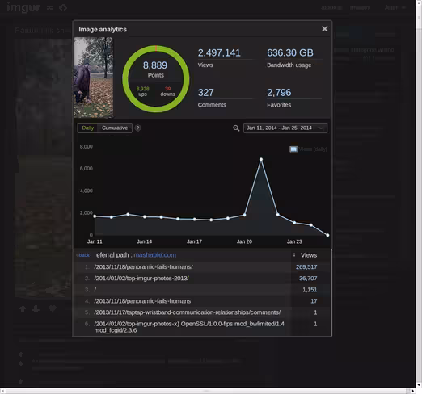
Task: Expand the user account menu arrow
Action: pyautogui.click(x=403, y=8)
